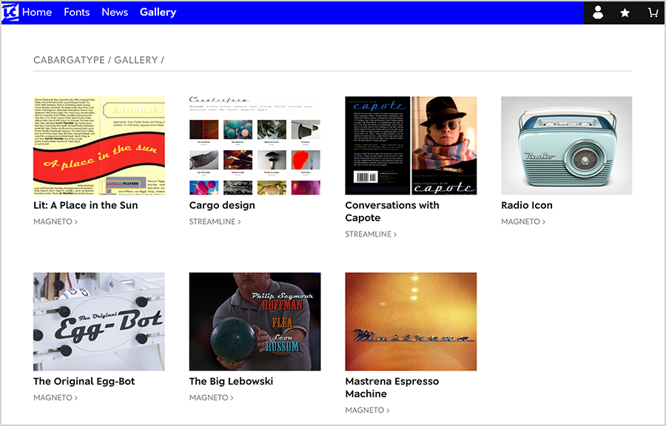Open The Big Lebowski poster thumbnail
The height and width of the screenshot is (426, 666).
pyautogui.click(x=255, y=322)
